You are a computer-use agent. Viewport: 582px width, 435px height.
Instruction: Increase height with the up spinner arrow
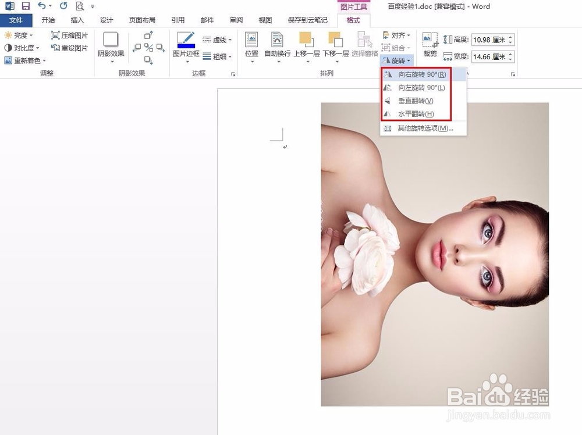(510, 37)
